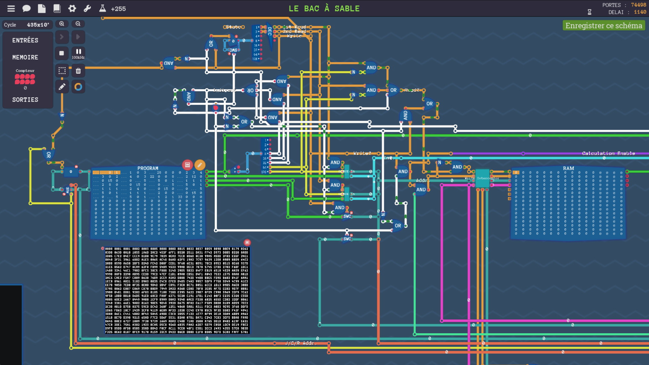
Task: Expand the ENTRÉES section
Action: [25, 41]
